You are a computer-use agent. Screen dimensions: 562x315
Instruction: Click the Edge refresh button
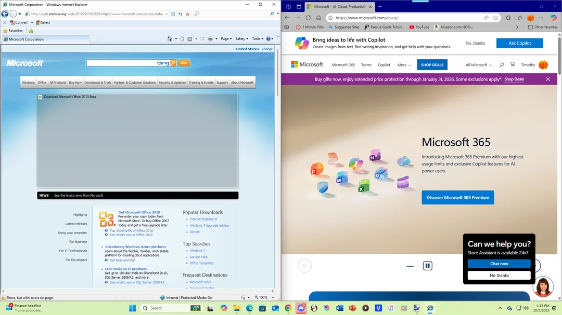[308, 18]
